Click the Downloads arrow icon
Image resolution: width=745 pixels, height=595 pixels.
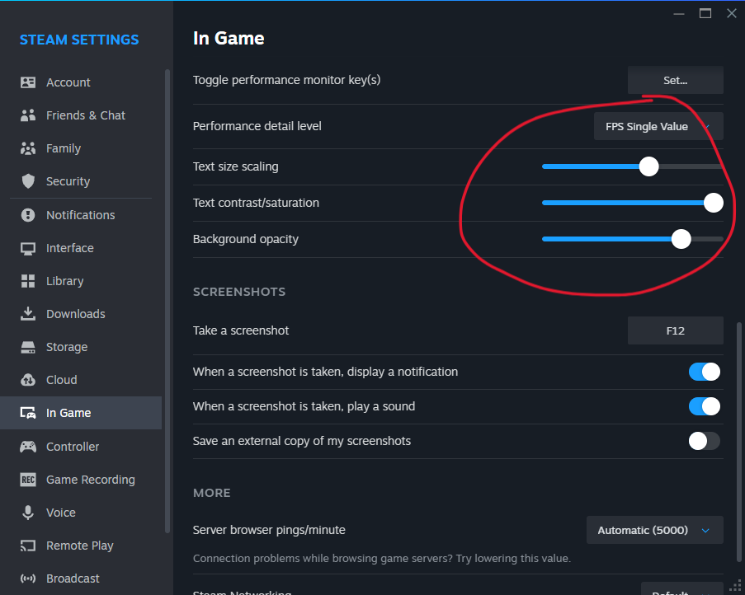pos(28,314)
